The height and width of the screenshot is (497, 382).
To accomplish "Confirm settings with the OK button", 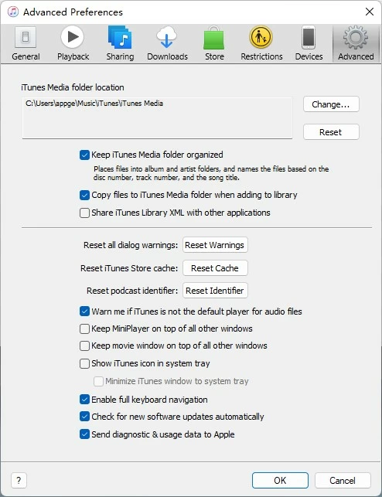I will [x=280, y=481].
